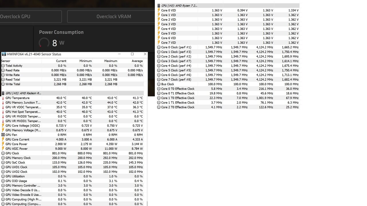Select the GPU Computing (High Pr... row

click(72, 199)
